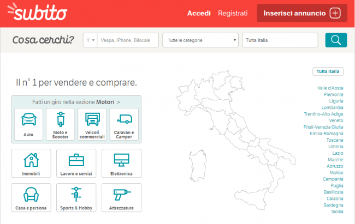Open the search filter options dropdown
Viewport: 355px width, 224px height.
pyautogui.click(x=90, y=40)
